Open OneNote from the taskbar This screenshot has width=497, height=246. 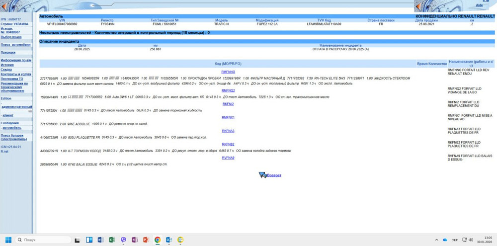tap(135, 240)
